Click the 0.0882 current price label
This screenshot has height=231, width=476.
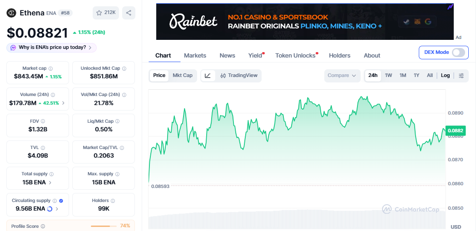[x=456, y=131]
